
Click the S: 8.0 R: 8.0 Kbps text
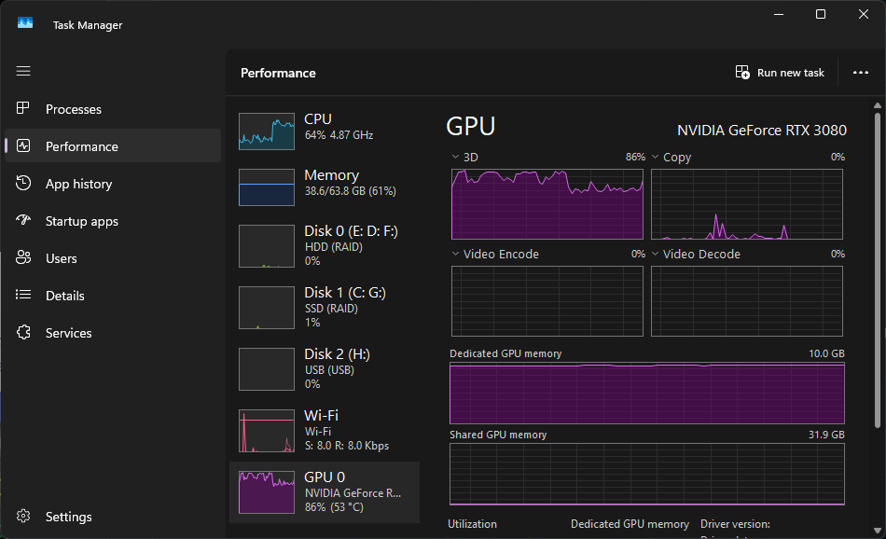click(x=347, y=446)
